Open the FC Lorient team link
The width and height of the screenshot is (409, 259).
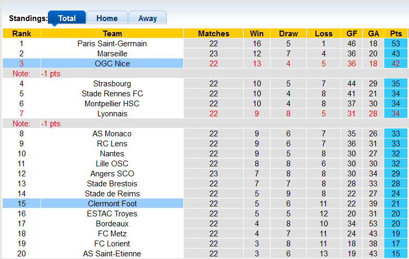pyautogui.click(x=112, y=244)
